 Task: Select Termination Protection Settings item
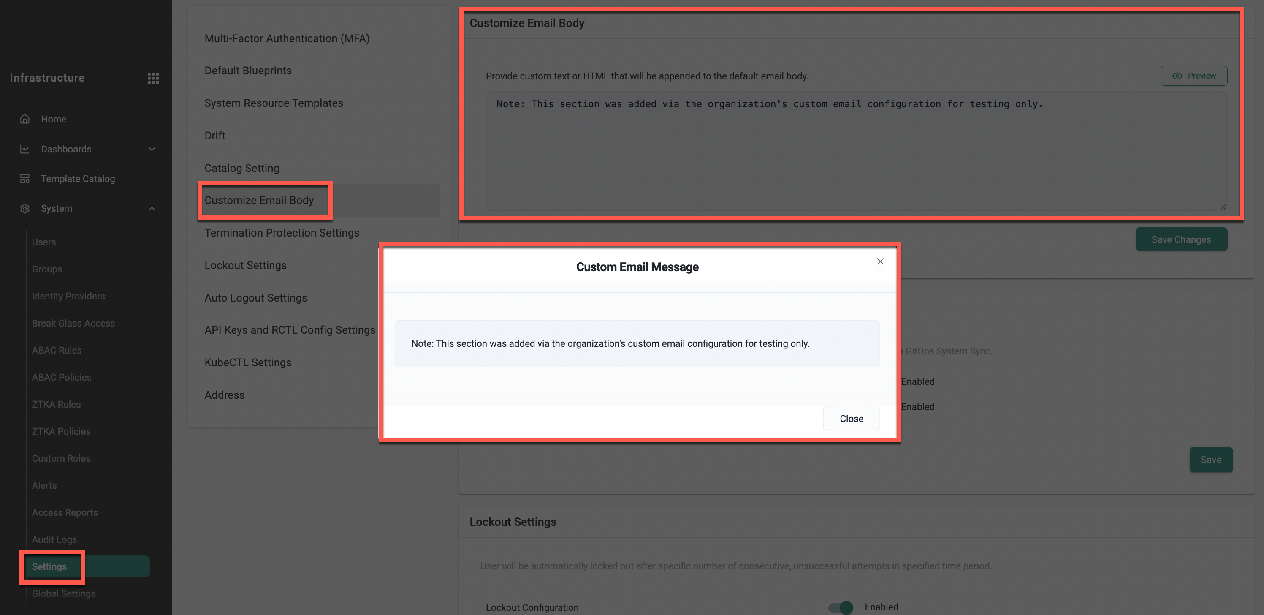coord(282,233)
